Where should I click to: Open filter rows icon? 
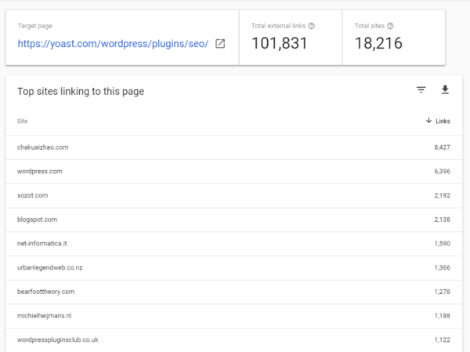coord(421,89)
